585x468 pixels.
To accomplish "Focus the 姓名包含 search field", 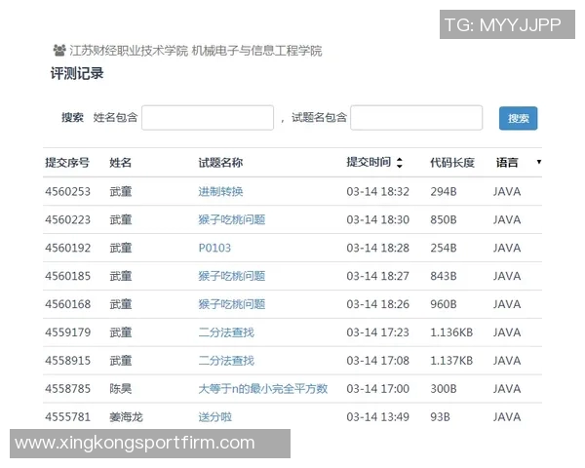I will pos(208,118).
